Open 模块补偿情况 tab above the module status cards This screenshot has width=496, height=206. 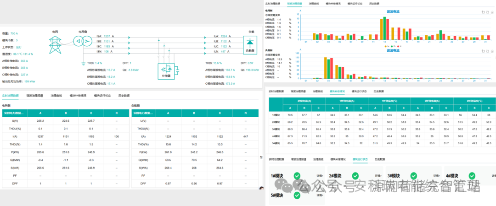[338, 159]
